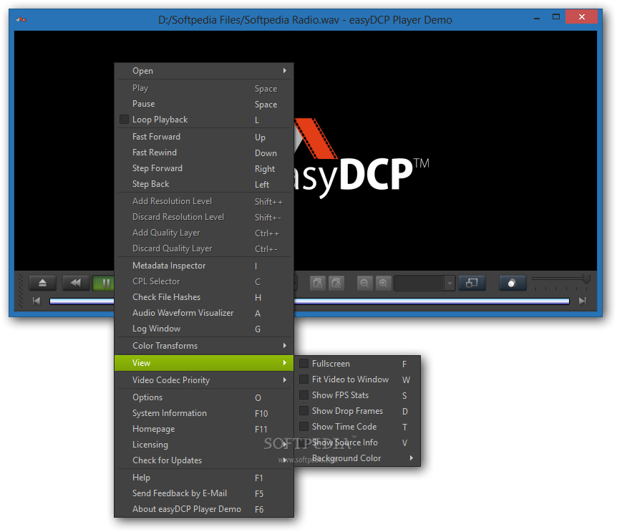The width and height of the screenshot is (617, 532).
Task: Open the CPL Selector
Action: 204,281
